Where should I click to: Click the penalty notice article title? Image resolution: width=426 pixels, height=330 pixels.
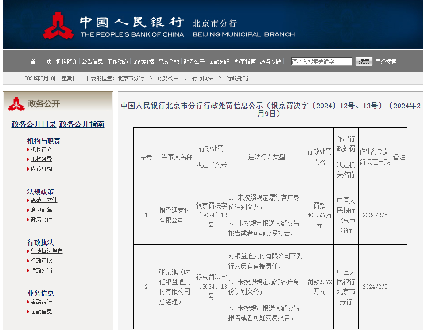coord(271,110)
